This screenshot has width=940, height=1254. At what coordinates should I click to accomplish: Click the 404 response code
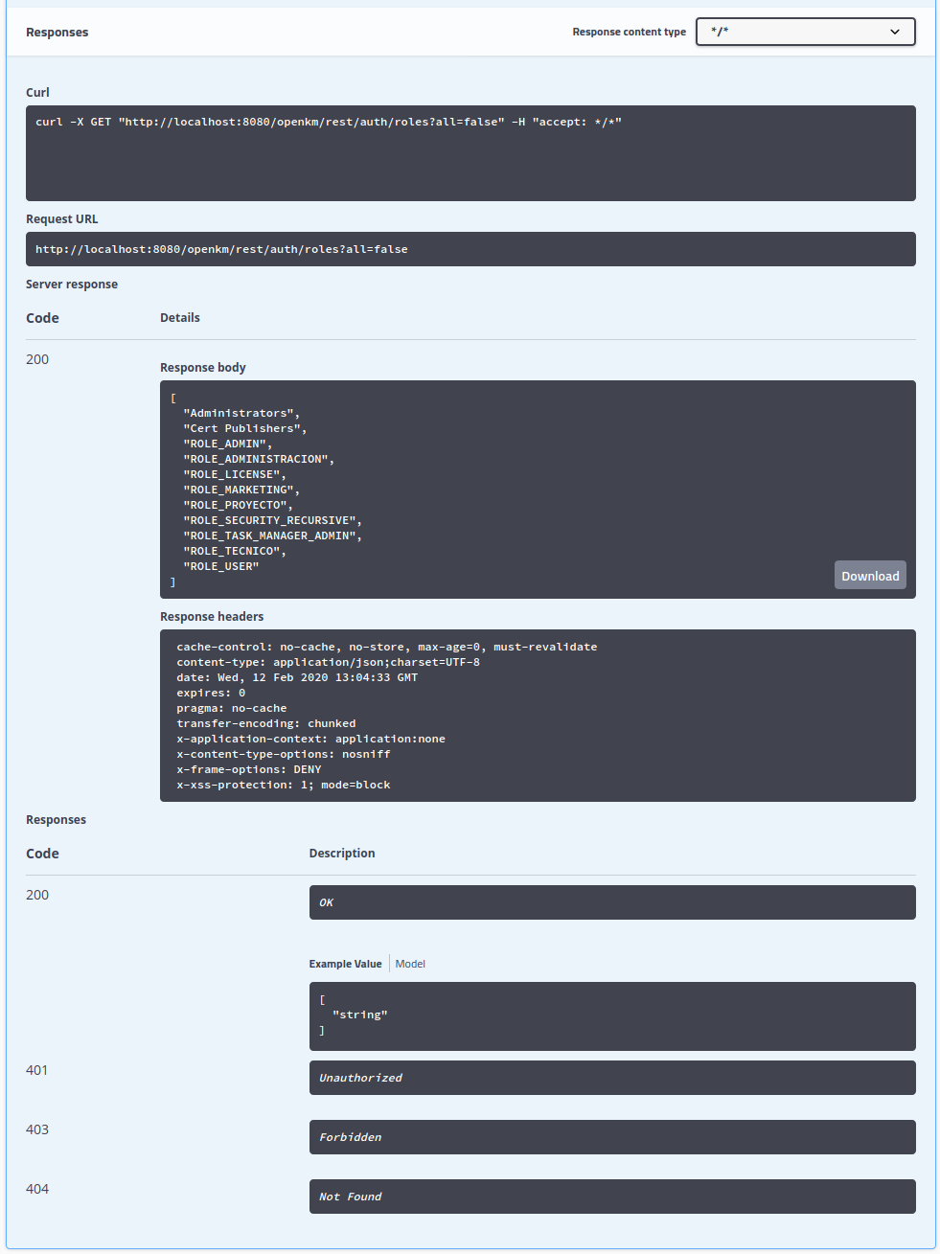pyautogui.click(x=37, y=1189)
